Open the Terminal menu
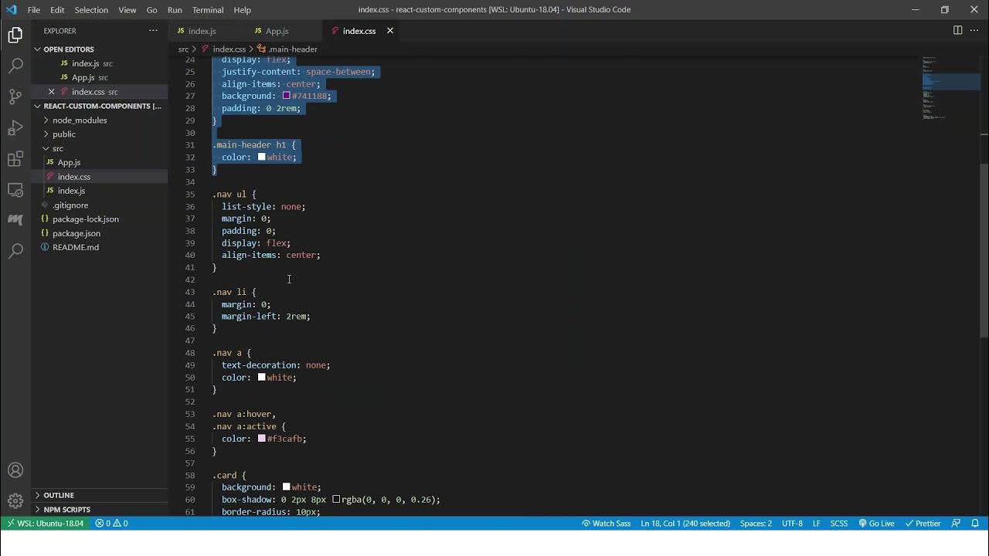Viewport: 989px width, 556px height. (x=208, y=10)
